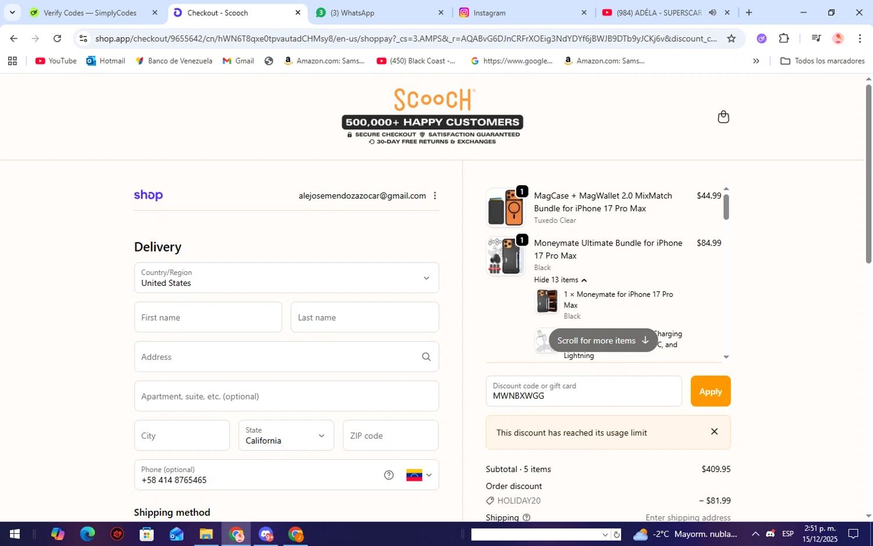This screenshot has width=873, height=546.
Task: Collapse Hide 13 items list
Action: [560, 280]
